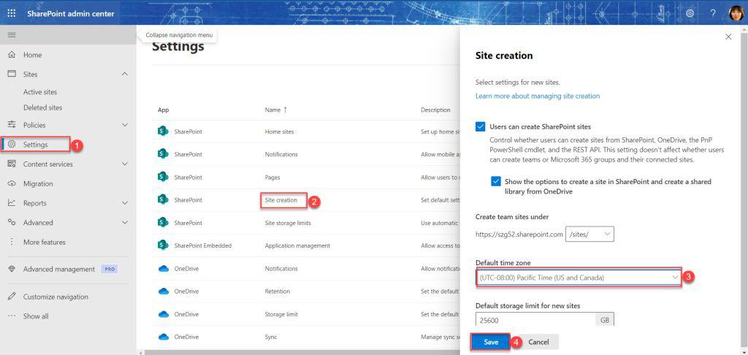Click the Sites window icon
This screenshot has height=355, width=748.
(12, 75)
